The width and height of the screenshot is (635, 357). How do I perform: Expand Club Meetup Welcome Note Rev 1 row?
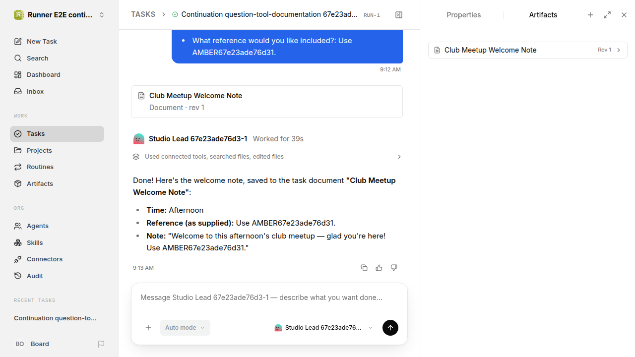(x=528, y=50)
